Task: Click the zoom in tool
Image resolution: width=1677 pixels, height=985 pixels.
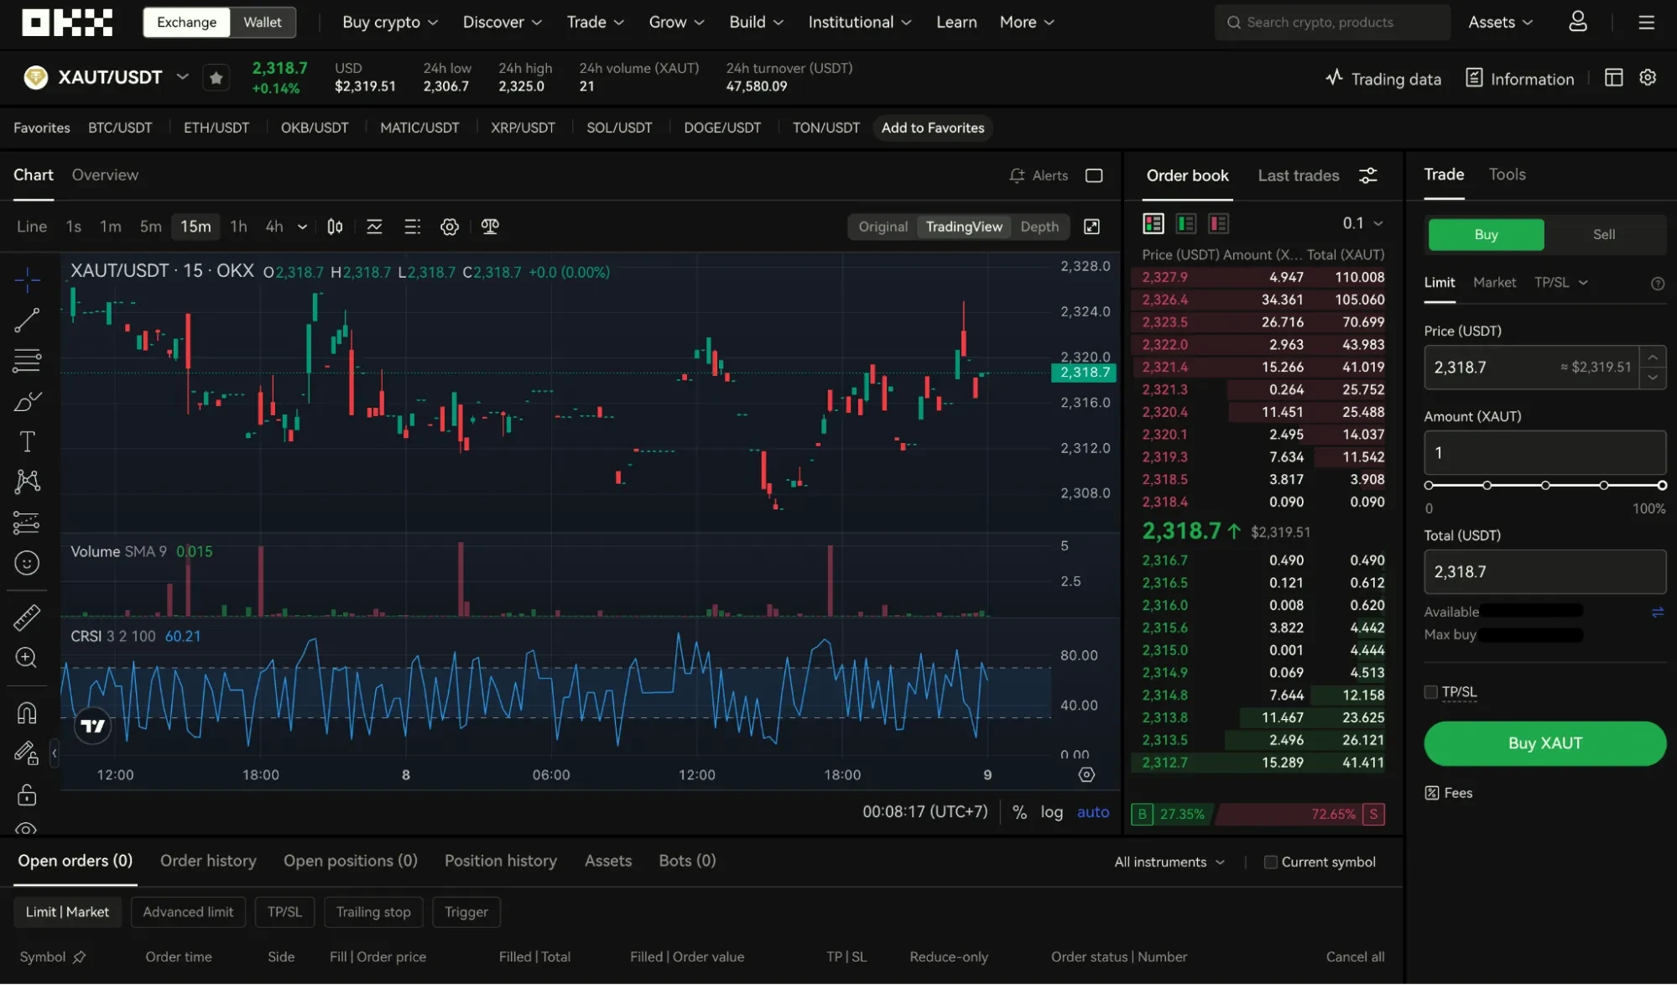Action: (x=27, y=658)
